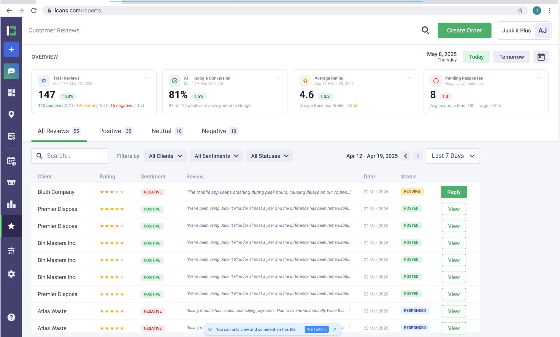Click the Search reviews input field
The image size is (560, 337).
pyautogui.click(x=70, y=156)
